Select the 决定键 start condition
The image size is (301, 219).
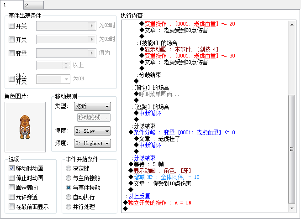click(69, 168)
